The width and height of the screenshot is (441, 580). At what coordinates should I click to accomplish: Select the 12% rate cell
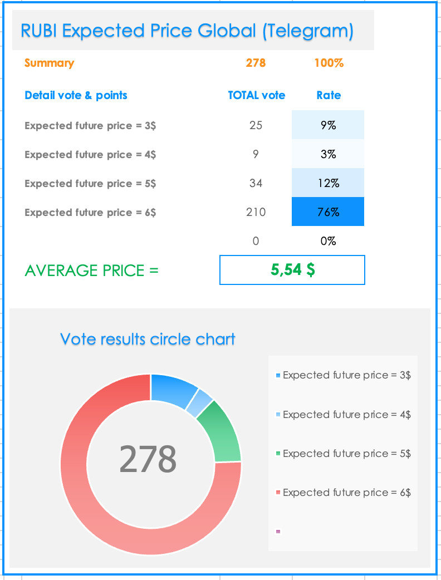pos(328,183)
